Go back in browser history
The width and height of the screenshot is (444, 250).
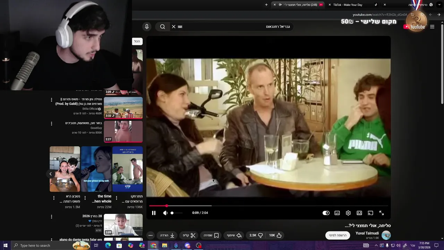coord(439,15)
